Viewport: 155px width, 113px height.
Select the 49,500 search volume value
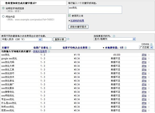pyautogui.click(x=117, y=55)
